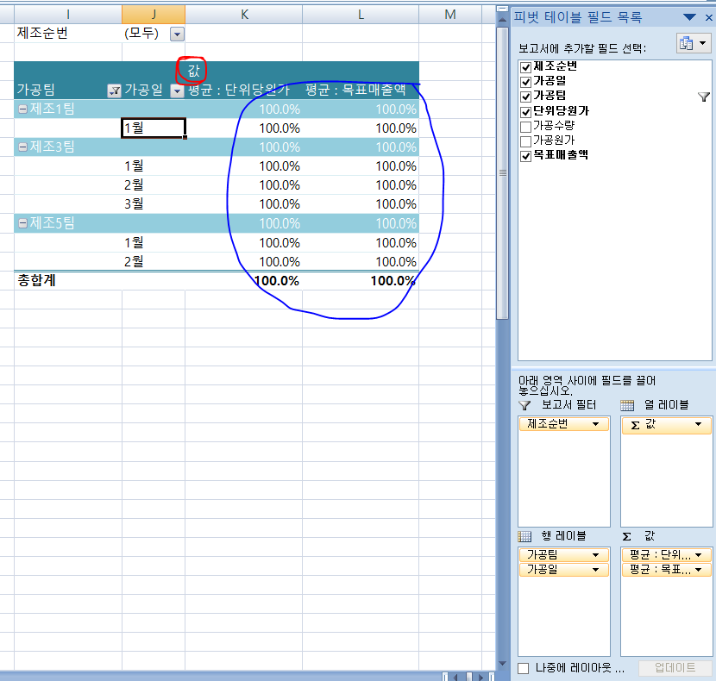Screen dimensions: 716x681
Task: Open 제조순번 dropdown in report filter area
Action: click(595, 424)
